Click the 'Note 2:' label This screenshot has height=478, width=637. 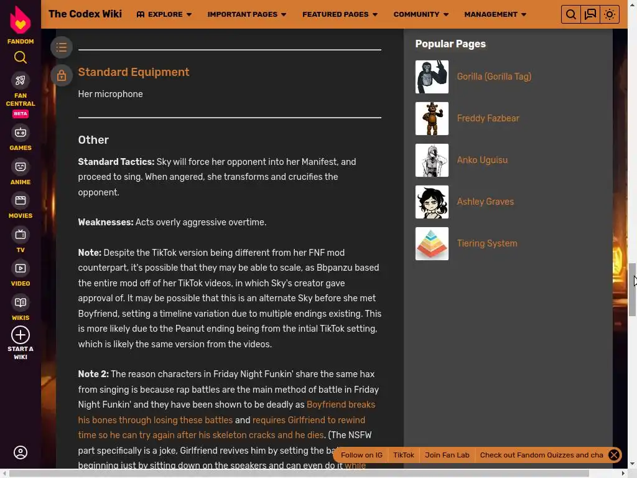click(x=93, y=374)
